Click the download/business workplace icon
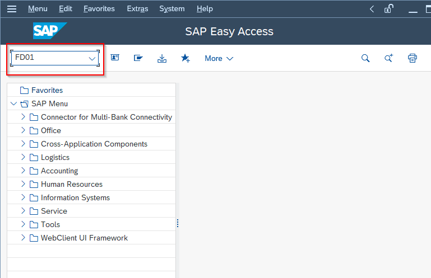431x278 pixels. coord(162,58)
